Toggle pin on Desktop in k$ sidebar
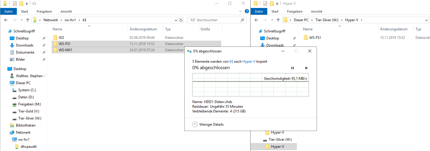Screen dimensions: 430x151 [44, 38]
